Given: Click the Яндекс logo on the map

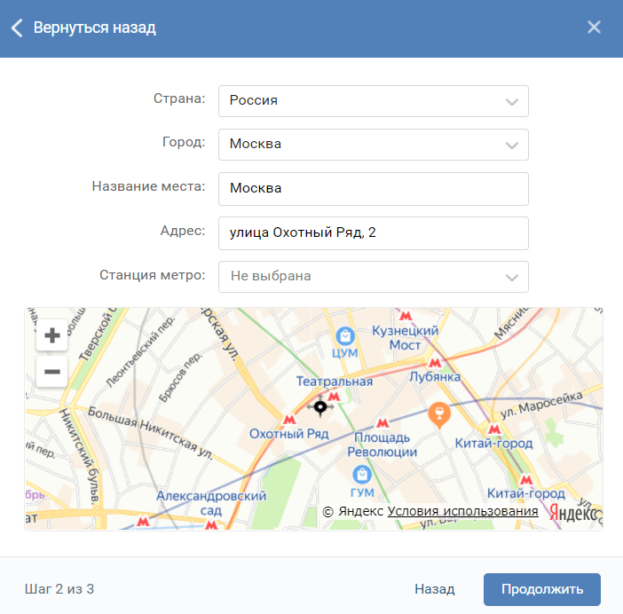Looking at the screenshot, I should click(x=575, y=513).
